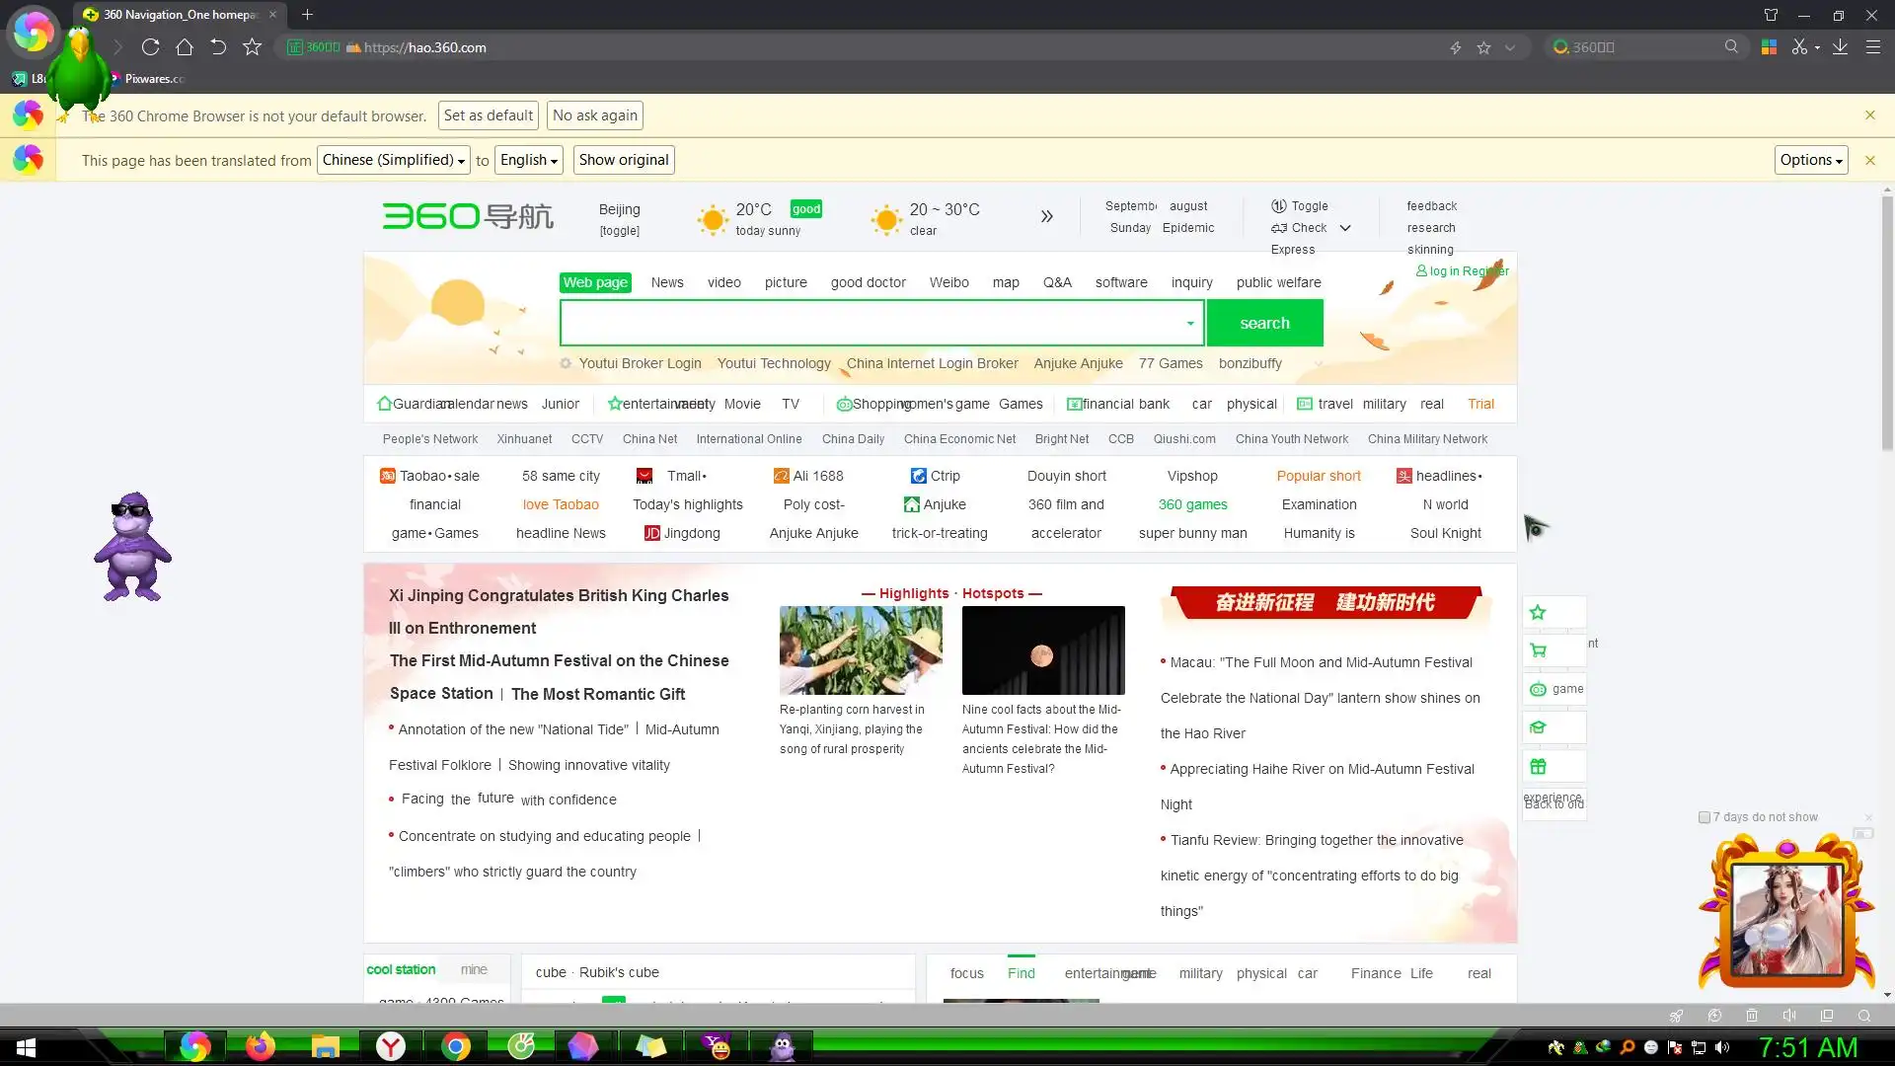Click the trash icon in status bar
The image size is (1895, 1066).
1752,1016
